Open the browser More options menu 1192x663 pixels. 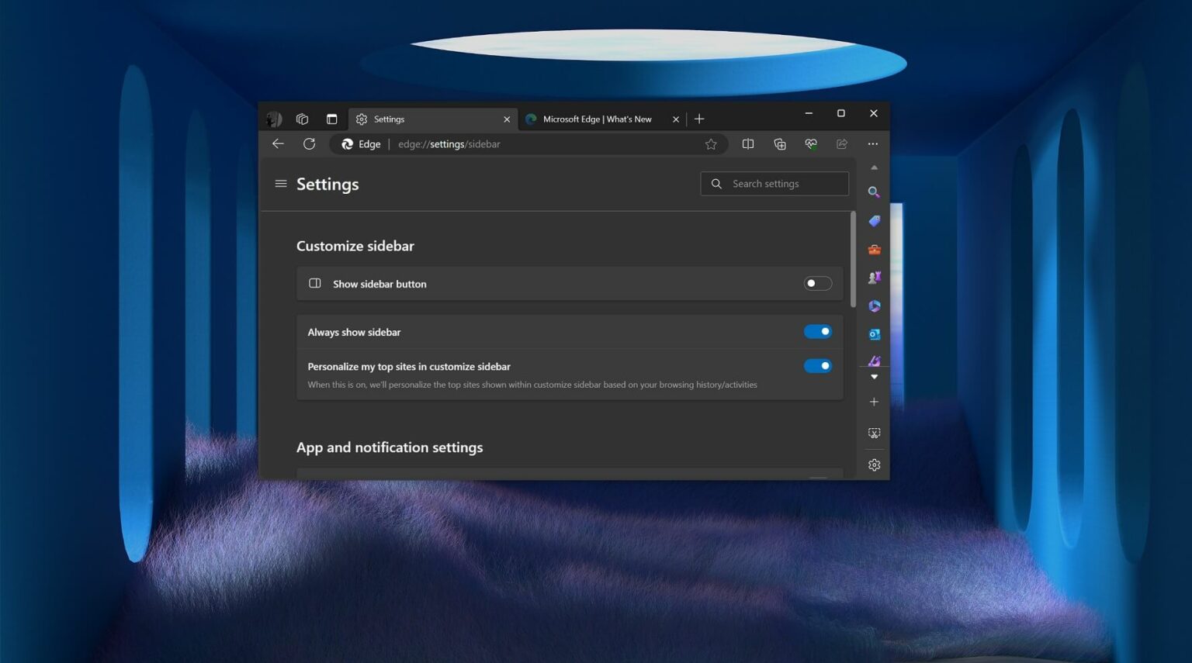[873, 143]
